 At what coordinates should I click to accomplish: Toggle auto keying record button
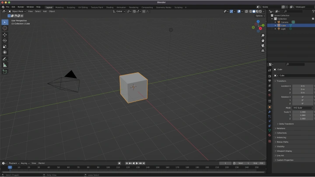coord(119,163)
